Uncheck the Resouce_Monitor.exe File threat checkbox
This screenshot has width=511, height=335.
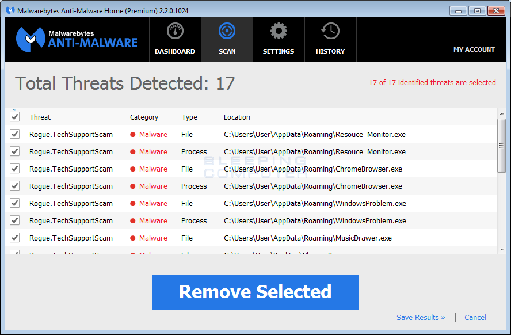[x=14, y=134]
